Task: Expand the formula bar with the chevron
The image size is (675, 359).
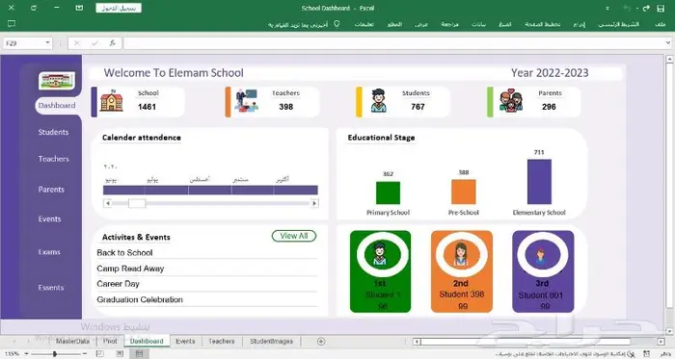Action: point(667,43)
